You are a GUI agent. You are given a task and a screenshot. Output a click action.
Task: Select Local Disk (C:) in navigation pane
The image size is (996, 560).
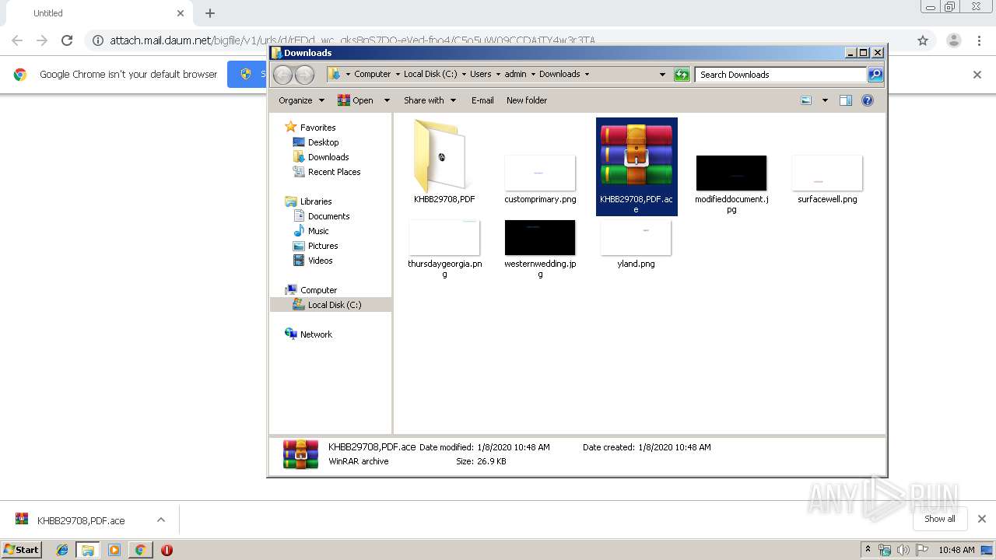point(331,305)
